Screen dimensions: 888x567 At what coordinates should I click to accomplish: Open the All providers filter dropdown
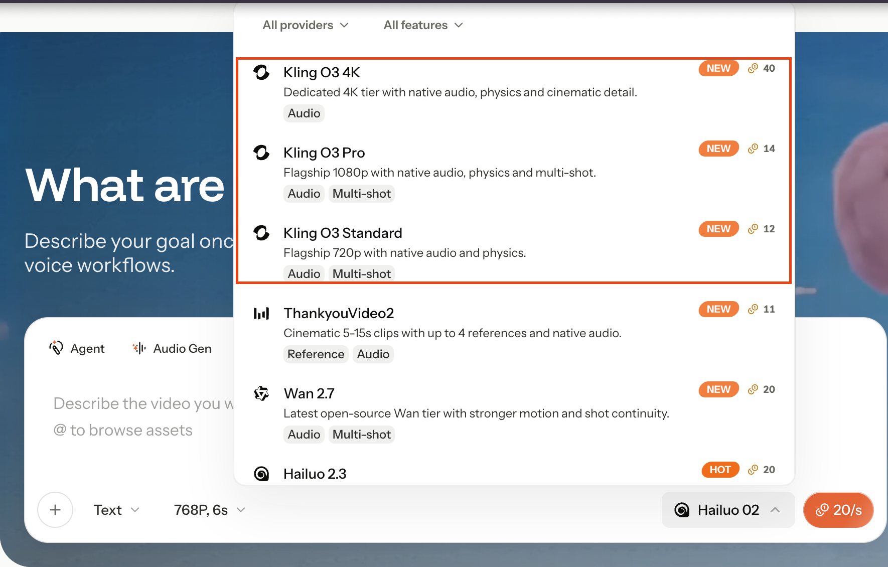point(306,25)
